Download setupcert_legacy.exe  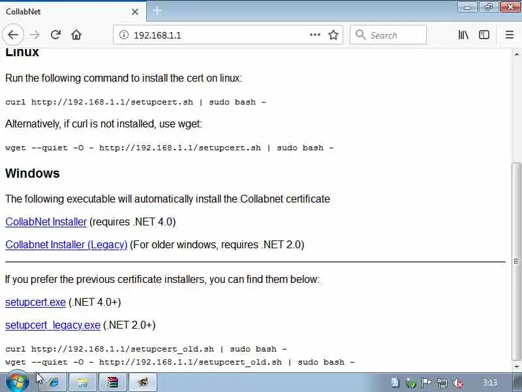[53, 325]
